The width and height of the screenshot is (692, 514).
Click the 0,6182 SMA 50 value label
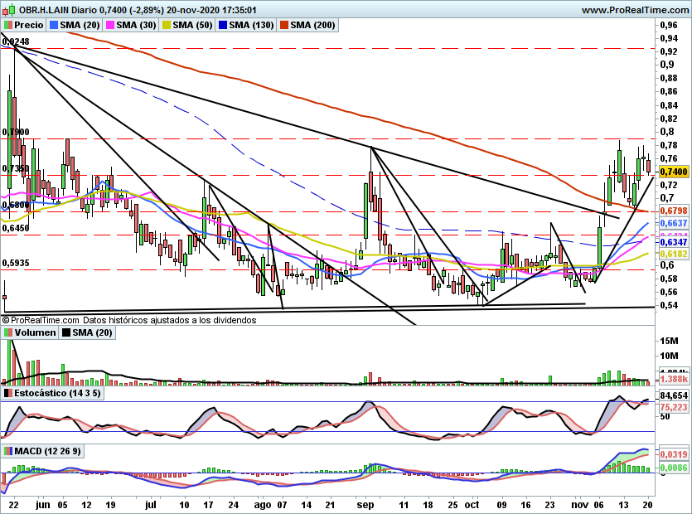coord(674,254)
